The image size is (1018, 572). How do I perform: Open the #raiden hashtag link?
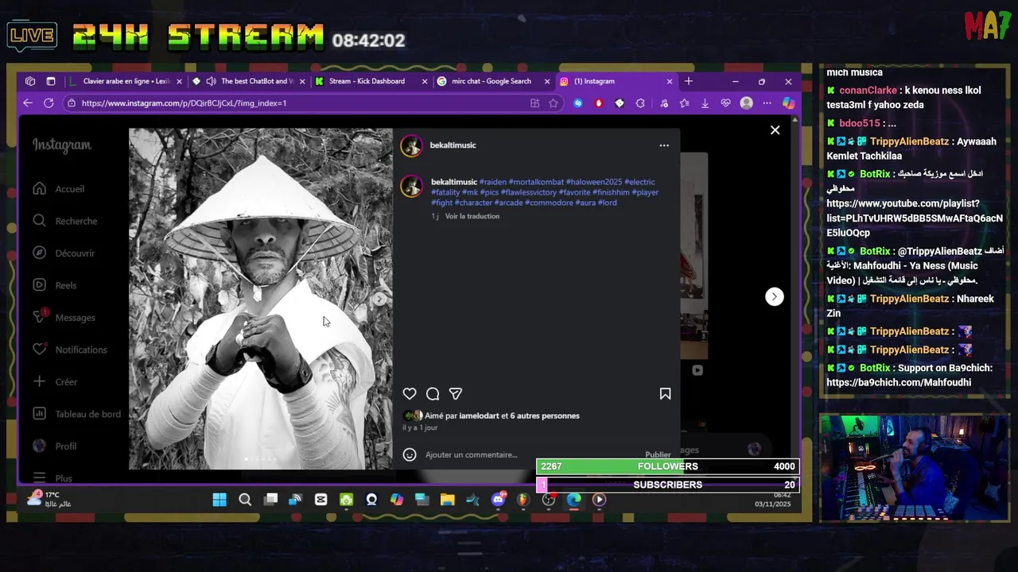492,182
